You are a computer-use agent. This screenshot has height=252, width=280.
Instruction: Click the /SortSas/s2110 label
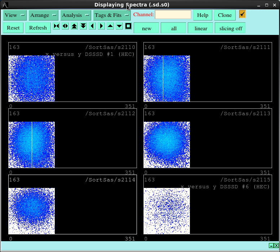tap(110, 47)
